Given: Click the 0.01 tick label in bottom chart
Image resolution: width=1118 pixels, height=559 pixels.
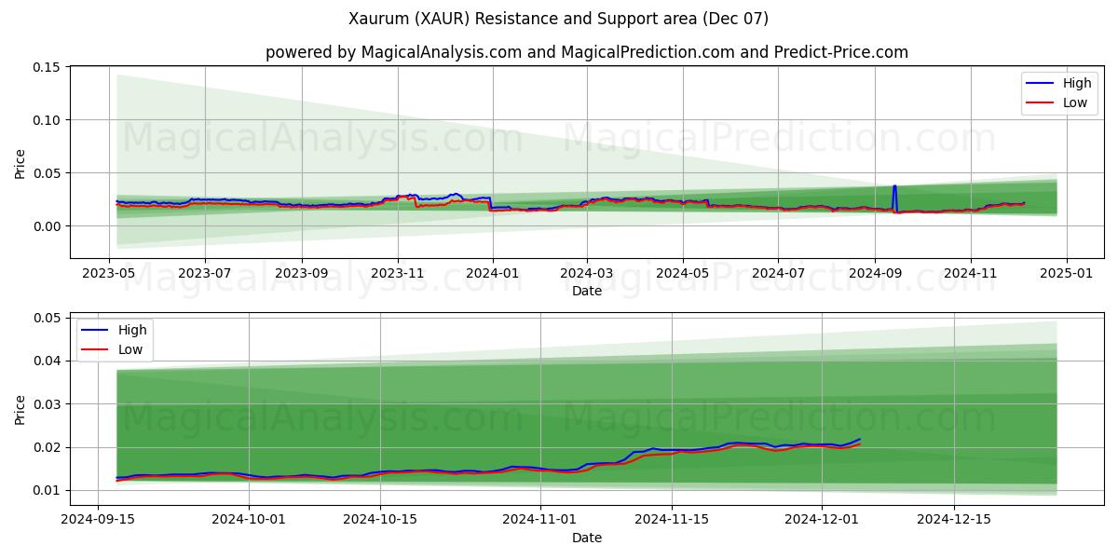Looking at the screenshot, I should [47, 491].
